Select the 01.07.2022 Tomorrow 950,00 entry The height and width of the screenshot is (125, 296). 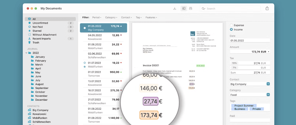104,74
